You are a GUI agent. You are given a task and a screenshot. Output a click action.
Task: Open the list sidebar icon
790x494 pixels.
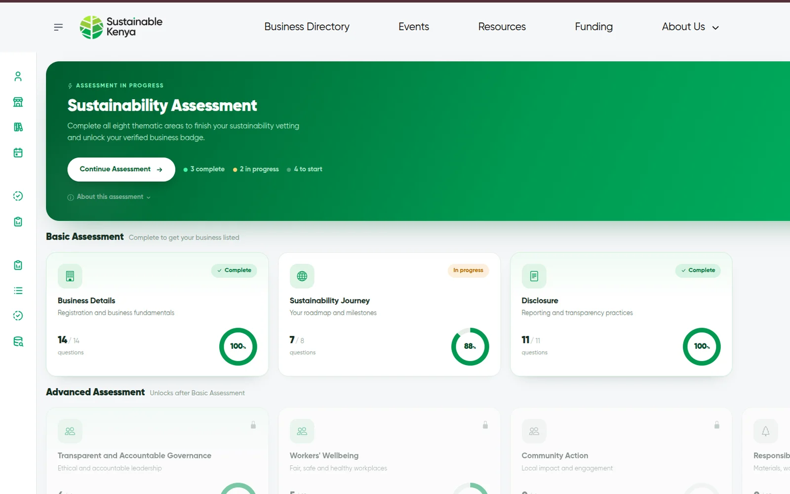point(18,290)
